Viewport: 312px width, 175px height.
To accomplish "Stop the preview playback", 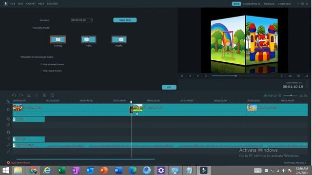I will [x=206, y=76].
